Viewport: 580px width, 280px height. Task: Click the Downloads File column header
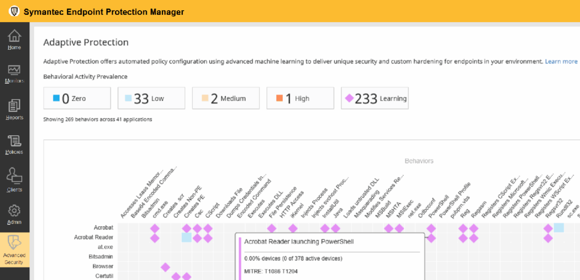229,204
